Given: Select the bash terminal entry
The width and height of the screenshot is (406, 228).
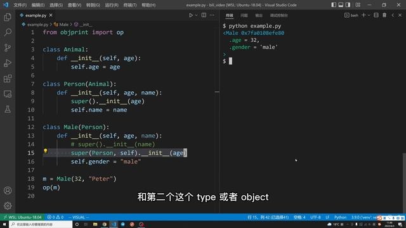Looking at the screenshot, I should point(351,15).
